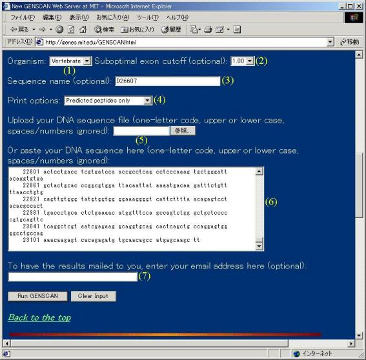Click the Clear Input button
The image size is (366, 360).
click(x=93, y=296)
